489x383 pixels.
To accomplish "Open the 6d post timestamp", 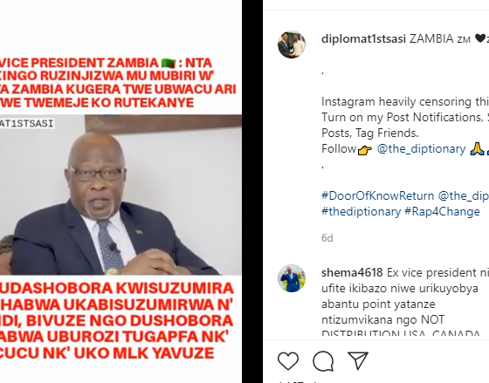I will click(x=327, y=238).
